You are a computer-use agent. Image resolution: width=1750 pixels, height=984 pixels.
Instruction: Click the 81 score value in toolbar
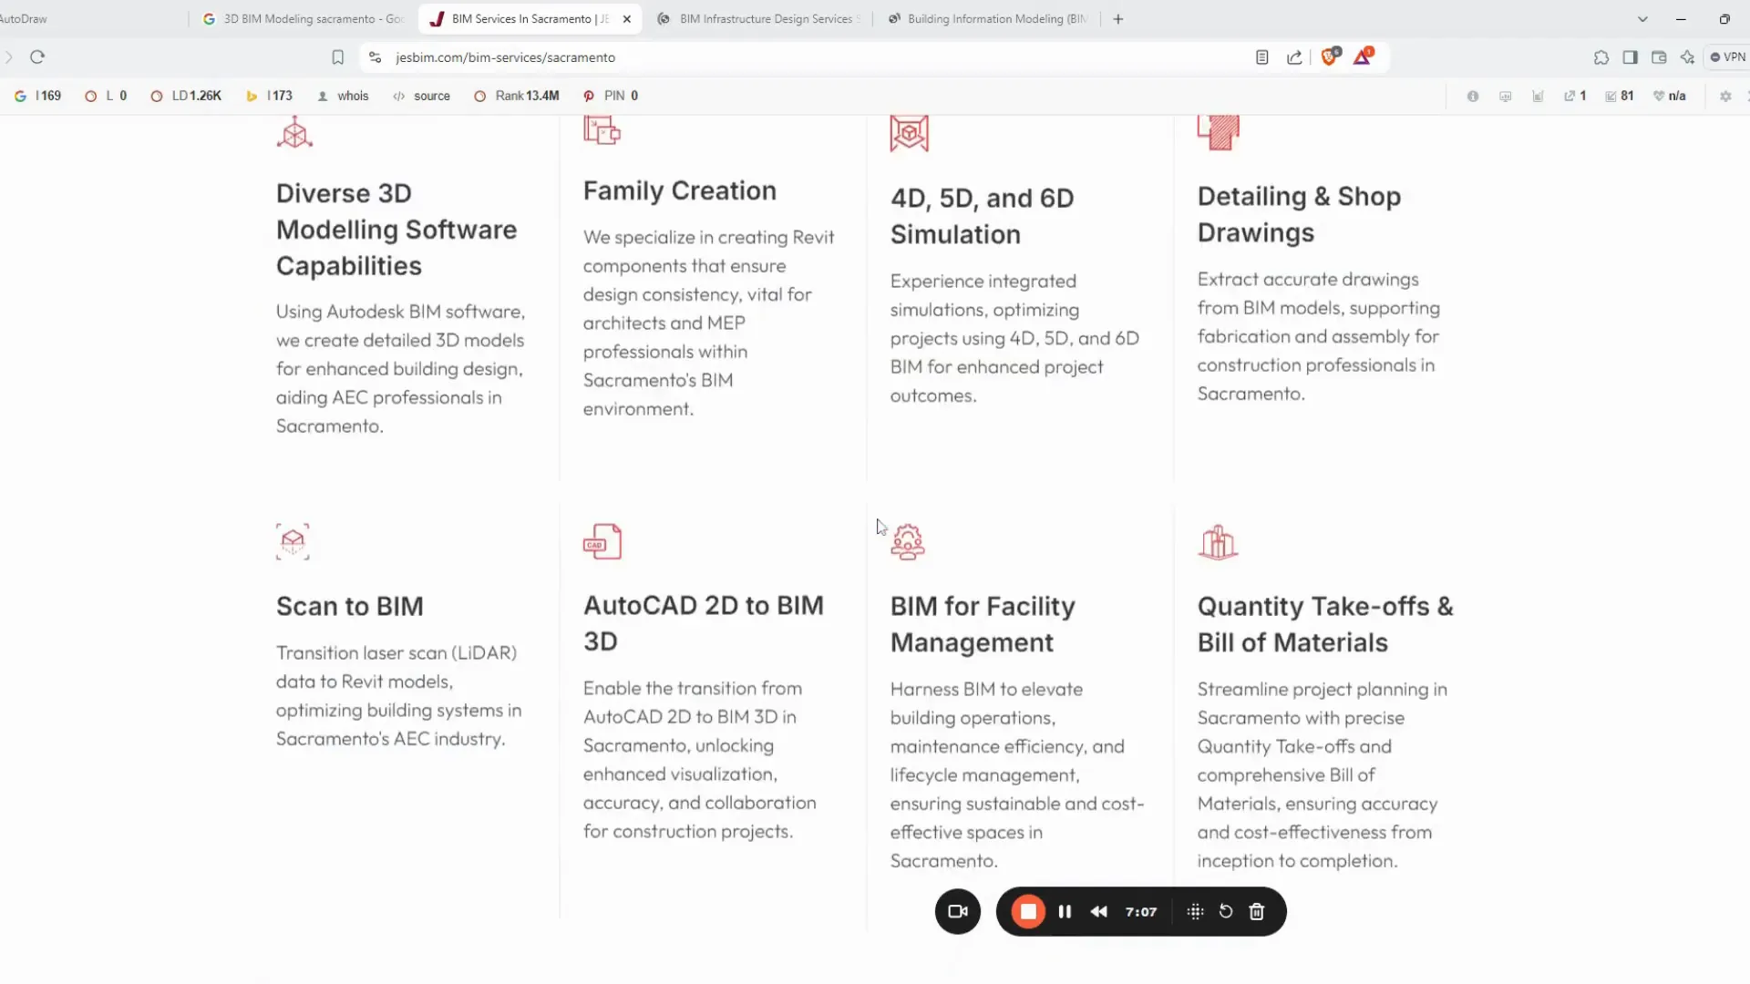point(1627,96)
